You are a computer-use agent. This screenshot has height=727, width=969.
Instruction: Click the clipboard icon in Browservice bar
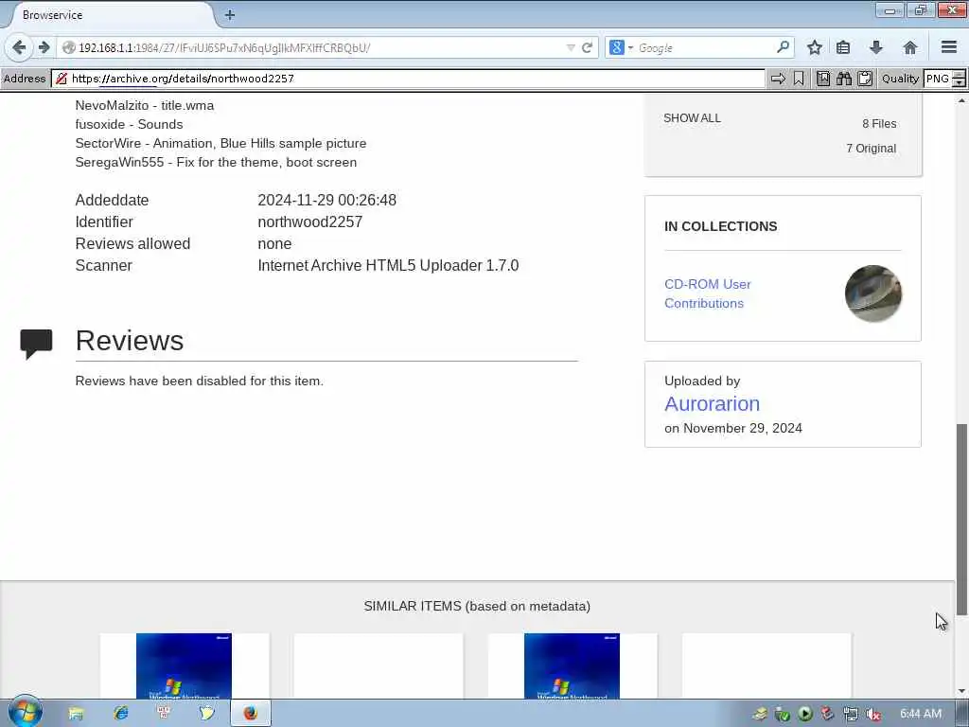tap(865, 79)
